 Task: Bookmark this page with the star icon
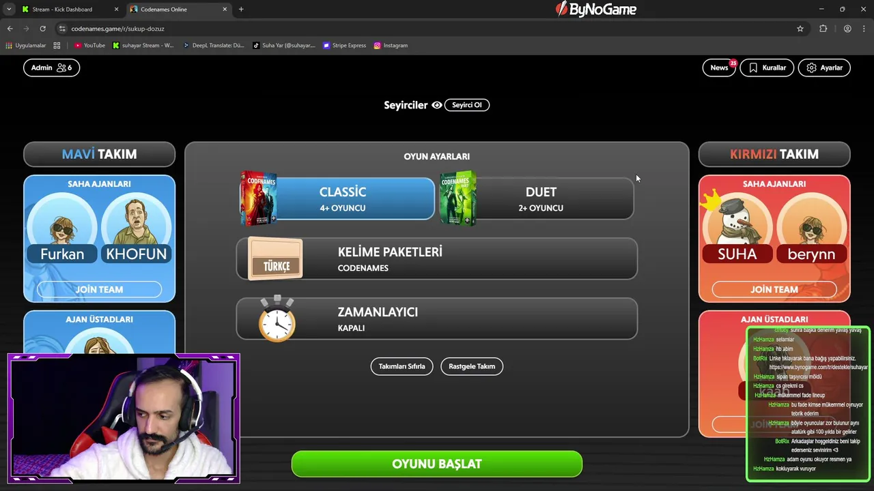(x=800, y=29)
